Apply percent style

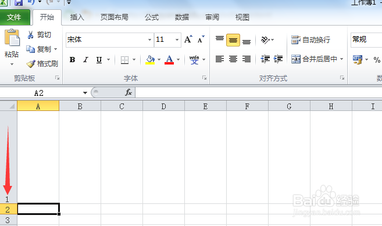(377, 60)
